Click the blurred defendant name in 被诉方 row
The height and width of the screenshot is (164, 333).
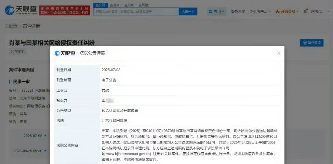[x=108, y=101]
